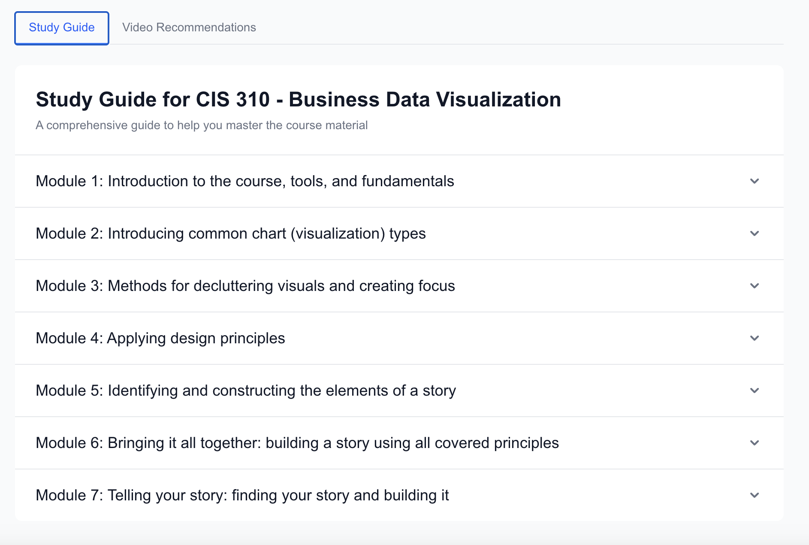
Task: Show Identifying and constructing story elements title
Action: [245, 391]
